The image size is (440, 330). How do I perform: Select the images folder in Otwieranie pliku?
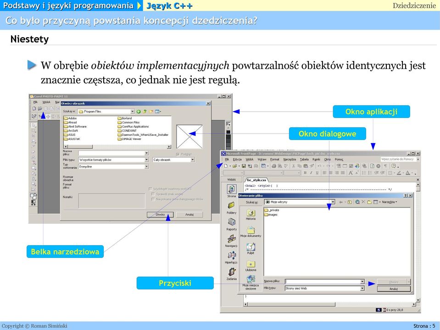pyautogui.click(x=271, y=215)
